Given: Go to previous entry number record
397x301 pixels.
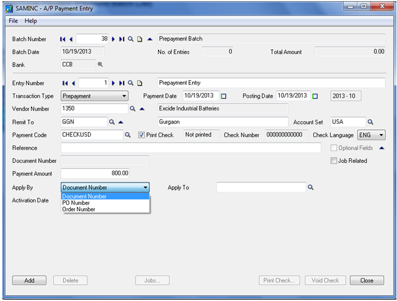Looking at the screenshot, I should (74, 83).
